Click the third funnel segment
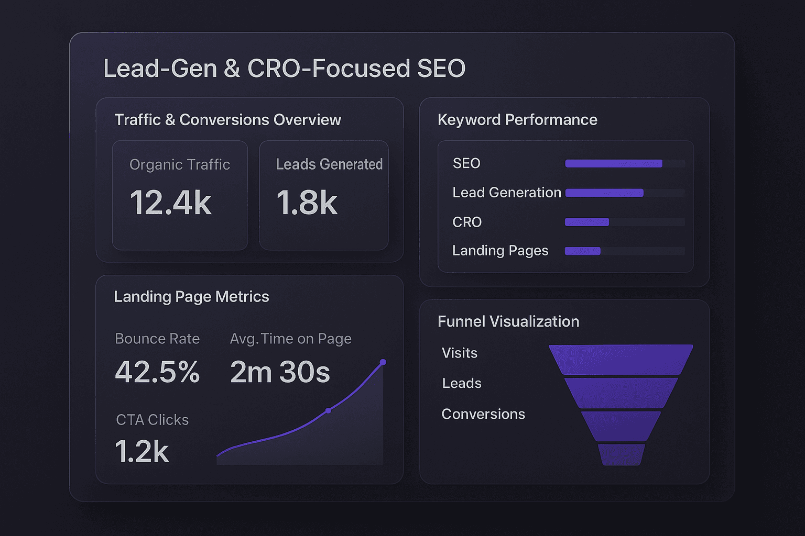 621,426
